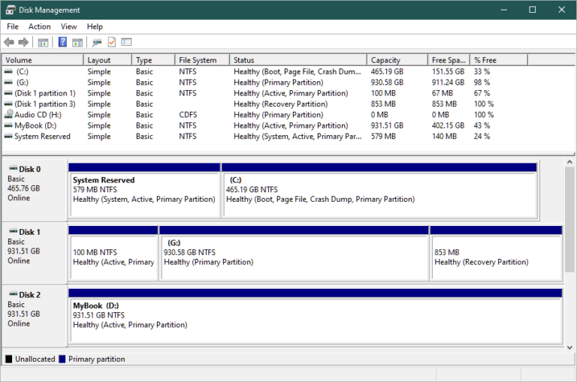Open the File menu

13,26
